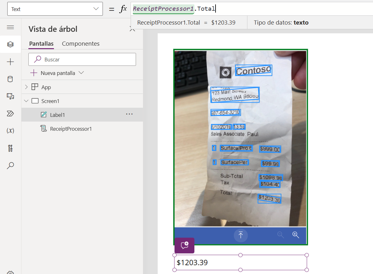Select the App item in tree
373x274 pixels.
(46, 87)
